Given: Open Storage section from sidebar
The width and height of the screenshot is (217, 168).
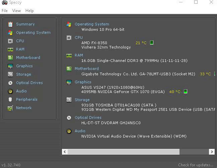Looking at the screenshot, I should [23, 74].
